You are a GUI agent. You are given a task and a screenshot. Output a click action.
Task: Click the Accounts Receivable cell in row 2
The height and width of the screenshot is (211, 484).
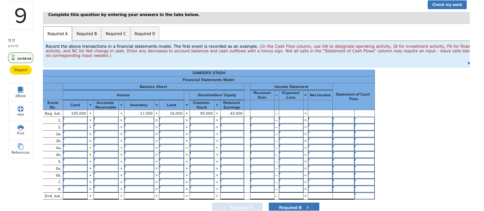click(x=106, y=127)
